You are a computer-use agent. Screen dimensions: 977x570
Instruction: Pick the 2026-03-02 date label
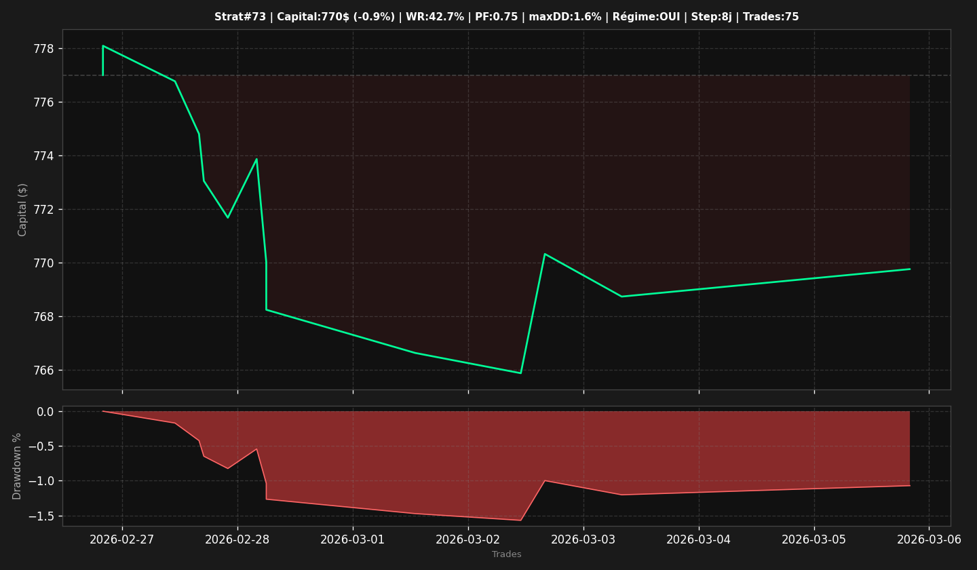coord(468,539)
